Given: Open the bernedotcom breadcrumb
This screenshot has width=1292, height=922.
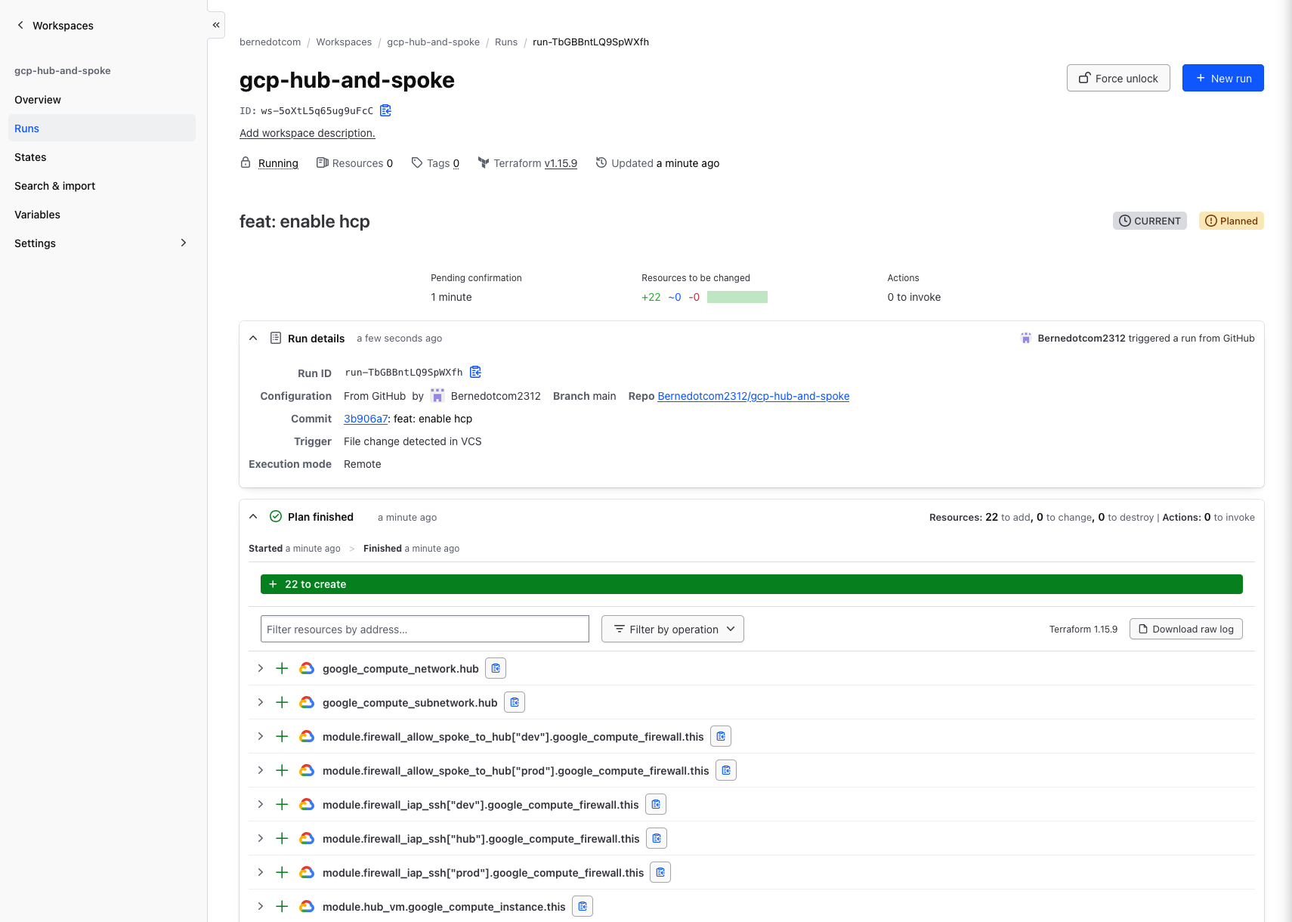Looking at the screenshot, I should point(270,42).
